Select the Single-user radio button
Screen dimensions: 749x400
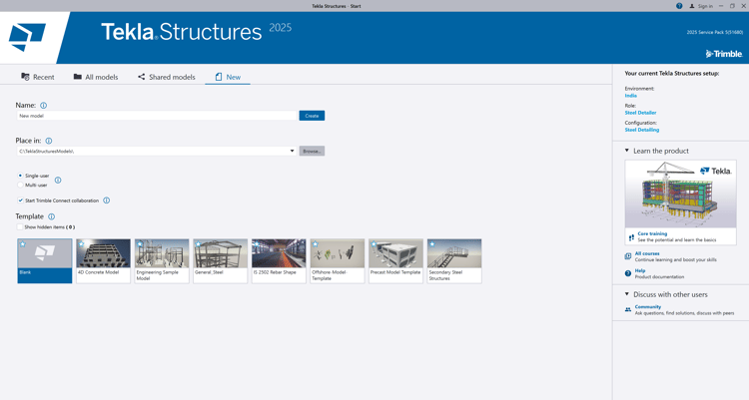point(20,176)
